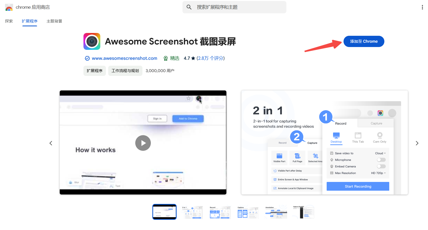
Task: Click Annotate Local & Clipboard Image in the slide
Action: [x=296, y=188]
